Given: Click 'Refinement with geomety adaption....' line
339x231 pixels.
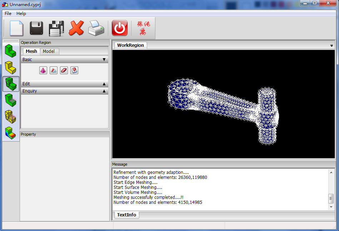Looking at the screenshot, I should pos(151,172).
